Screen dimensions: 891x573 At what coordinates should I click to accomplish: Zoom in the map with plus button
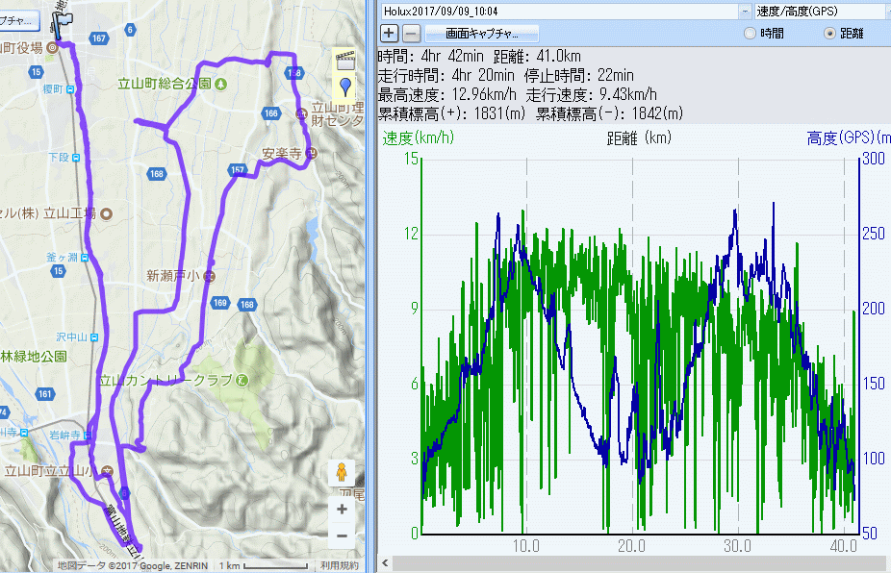[342, 509]
